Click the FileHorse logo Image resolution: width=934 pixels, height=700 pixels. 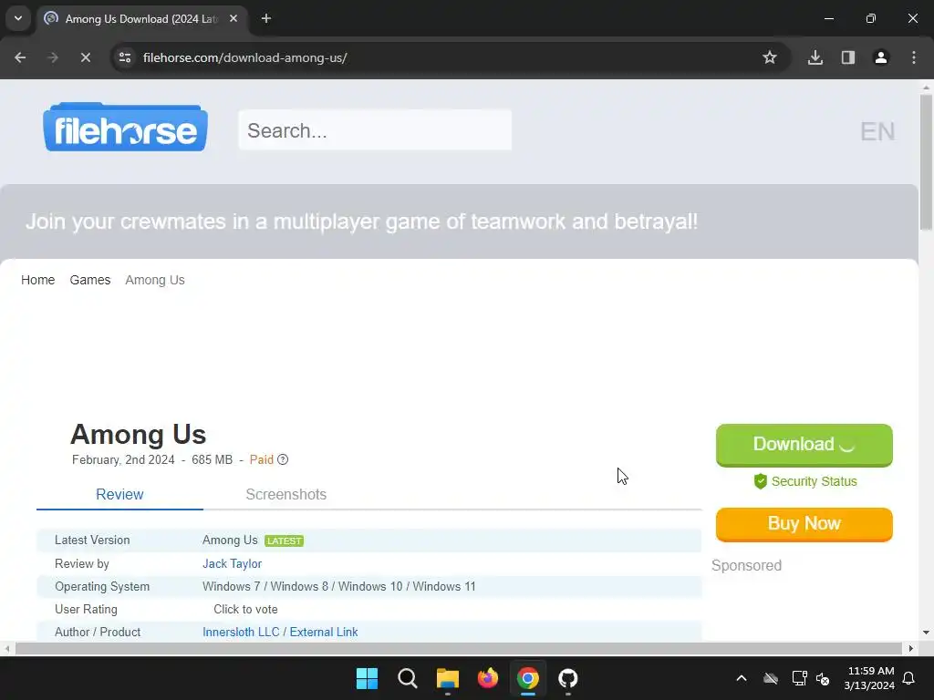tap(125, 128)
